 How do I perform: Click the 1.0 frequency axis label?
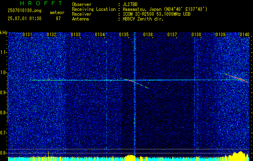tap(4, 73)
